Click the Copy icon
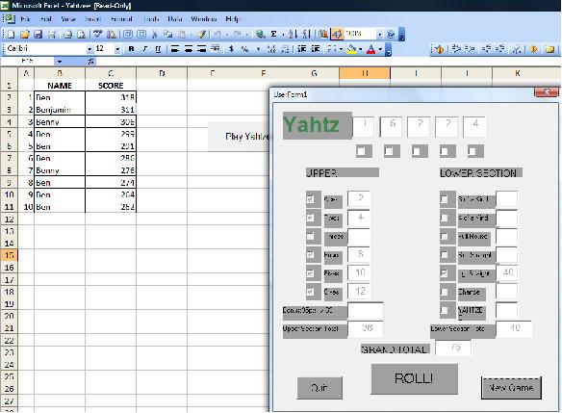 (167, 34)
